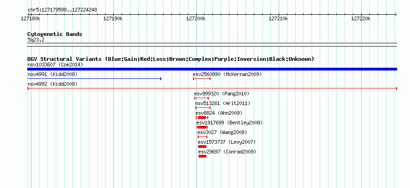Select the red esv2560890 loss feature
Viewport: 410px width, 188px height.
(202, 79)
